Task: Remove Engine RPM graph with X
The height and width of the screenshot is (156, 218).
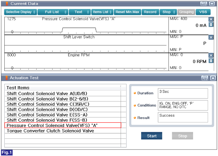Action: click(x=211, y=55)
